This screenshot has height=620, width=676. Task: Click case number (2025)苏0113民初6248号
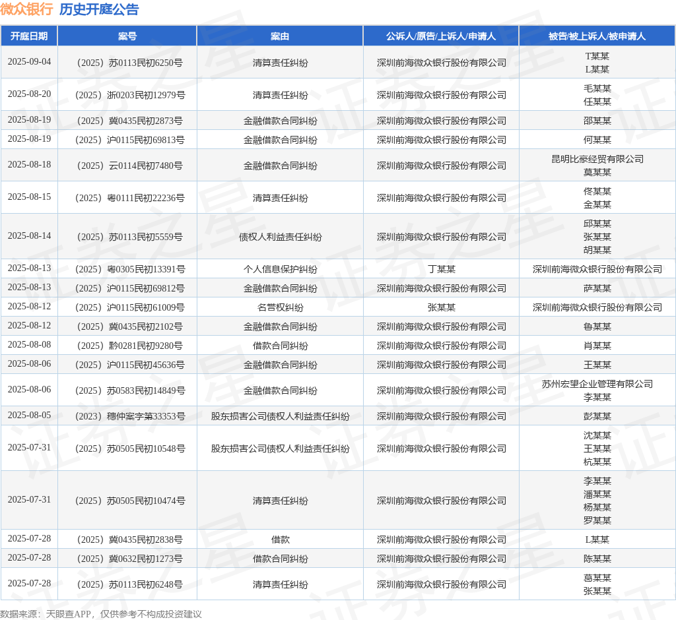(x=130, y=584)
